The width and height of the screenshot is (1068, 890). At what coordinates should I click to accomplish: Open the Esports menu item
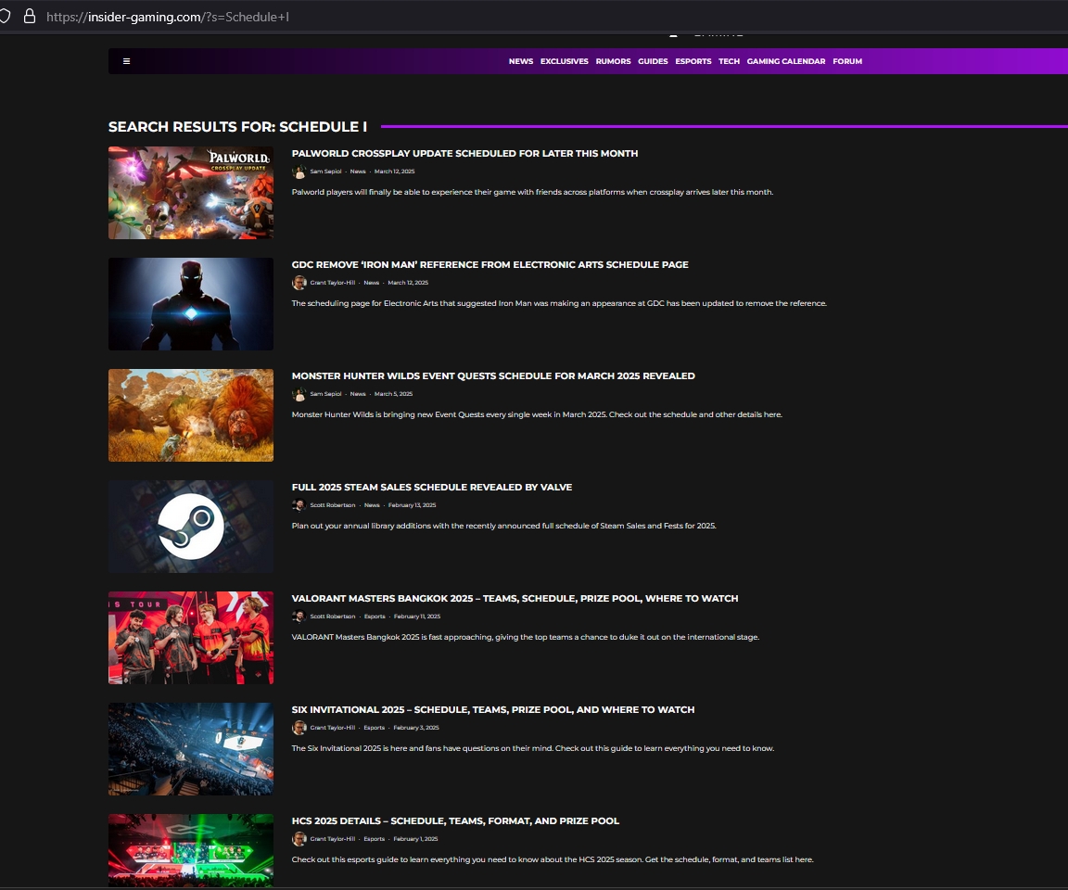693,61
